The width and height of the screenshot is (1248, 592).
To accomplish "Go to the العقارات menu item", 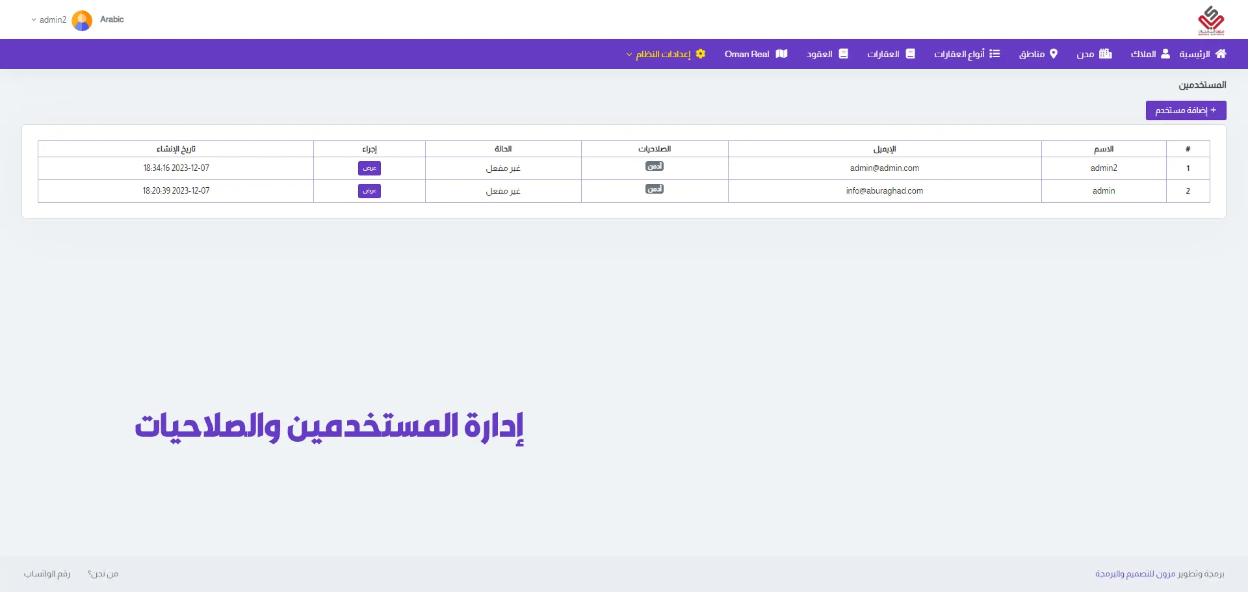I will (883, 54).
